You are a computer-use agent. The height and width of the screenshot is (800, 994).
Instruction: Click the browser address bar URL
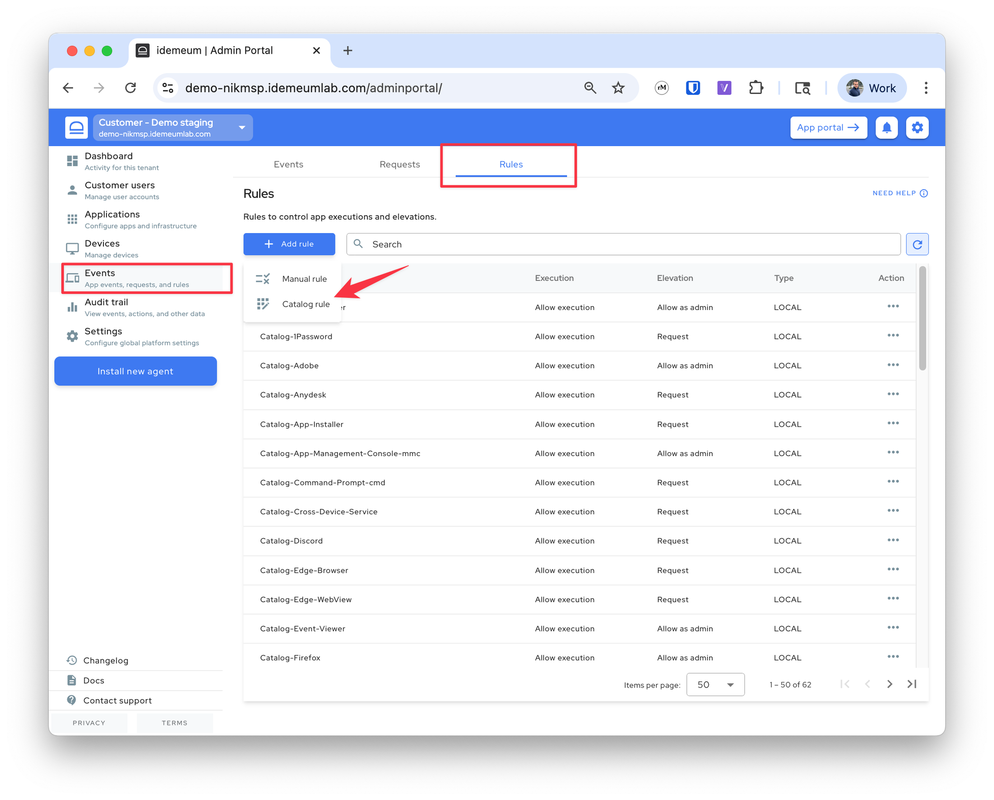click(313, 88)
